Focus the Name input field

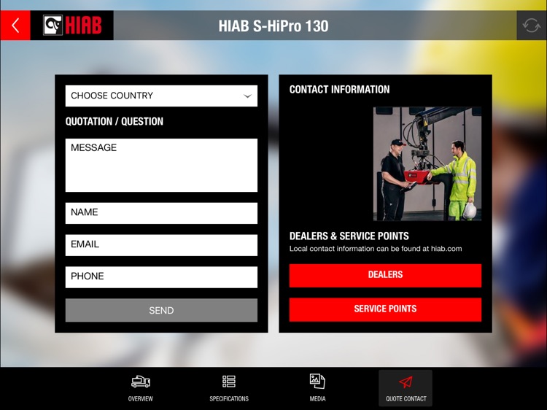[x=161, y=213]
